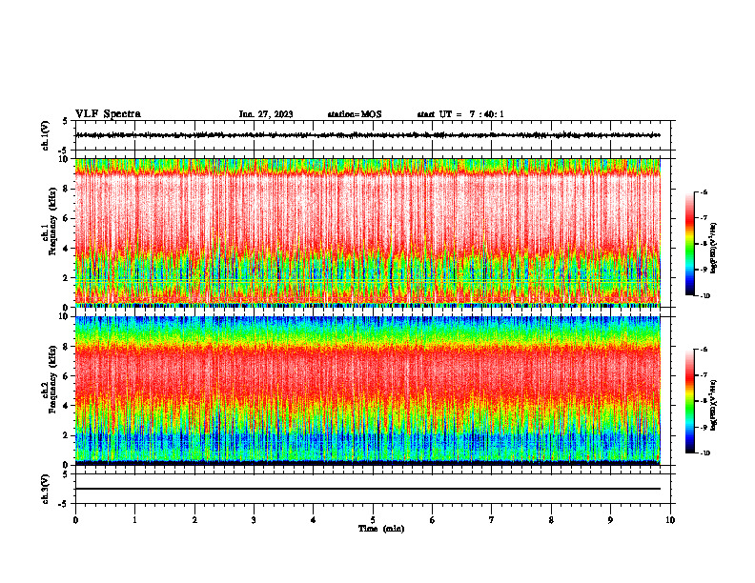Click the '6' tick on ch.1 frequency axis
This screenshot has width=755, height=583.
pyautogui.click(x=66, y=218)
